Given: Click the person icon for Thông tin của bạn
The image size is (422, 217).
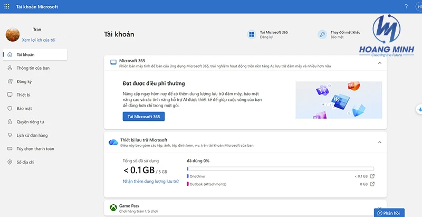Looking at the screenshot, I should 9,68.
